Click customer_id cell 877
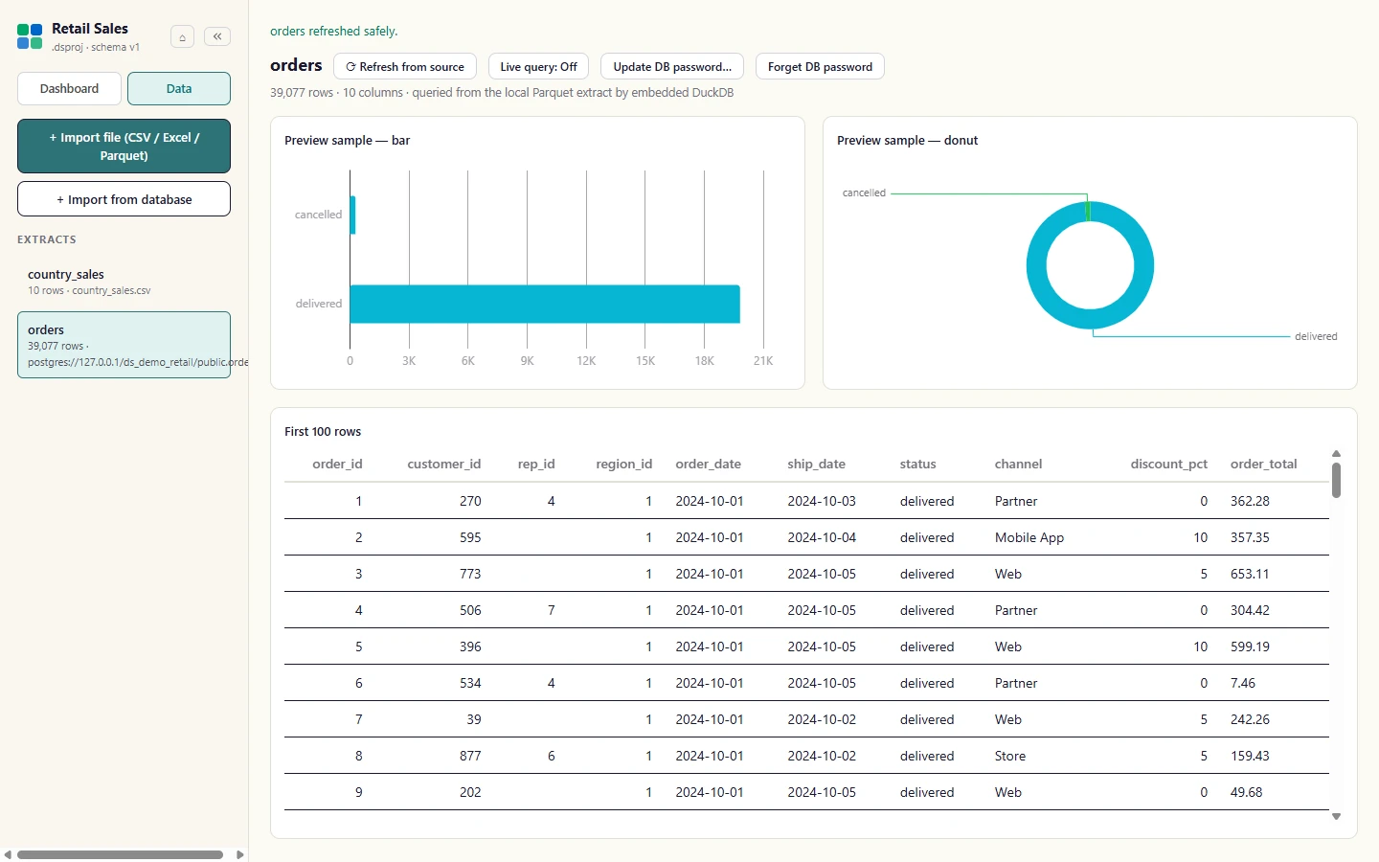Image resolution: width=1379 pixels, height=862 pixels. coord(470,756)
